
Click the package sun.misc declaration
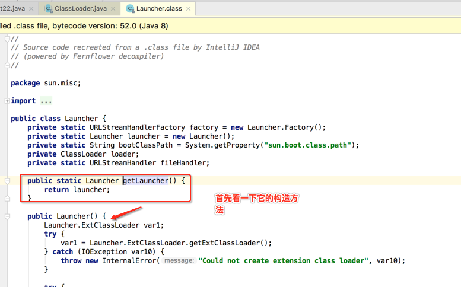click(x=46, y=83)
